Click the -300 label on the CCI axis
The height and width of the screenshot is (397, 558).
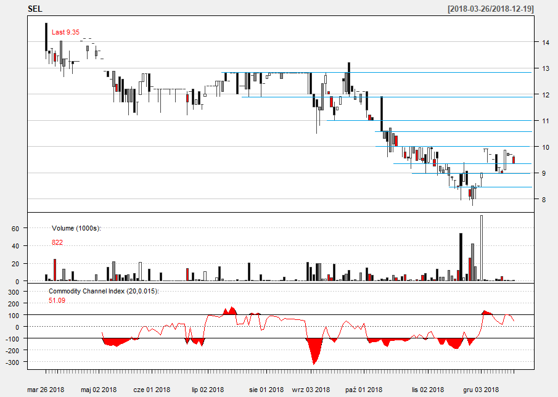point(12,362)
